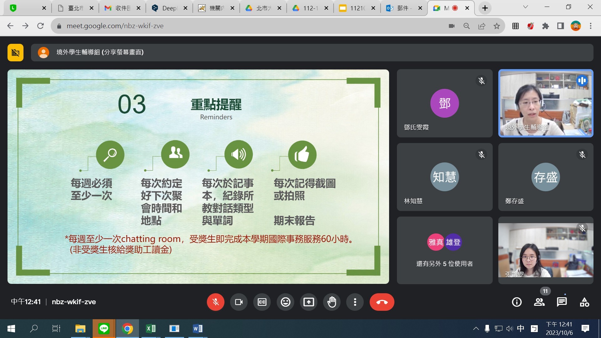
Task: Expand the tab search chevron
Action: tap(526, 7)
